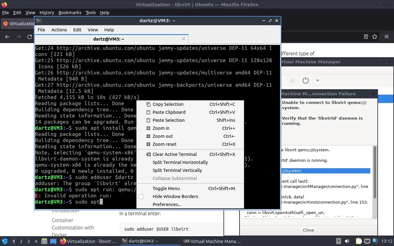Click Container Customization with Docker link
This screenshot has height=246, width=394.
pyautogui.click(x=73, y=228)
